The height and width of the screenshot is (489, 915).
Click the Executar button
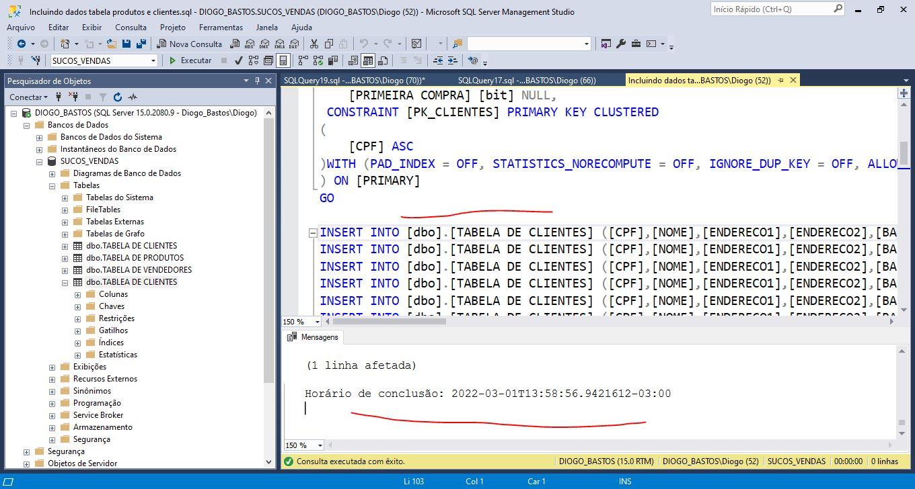[x=190, y=60]
